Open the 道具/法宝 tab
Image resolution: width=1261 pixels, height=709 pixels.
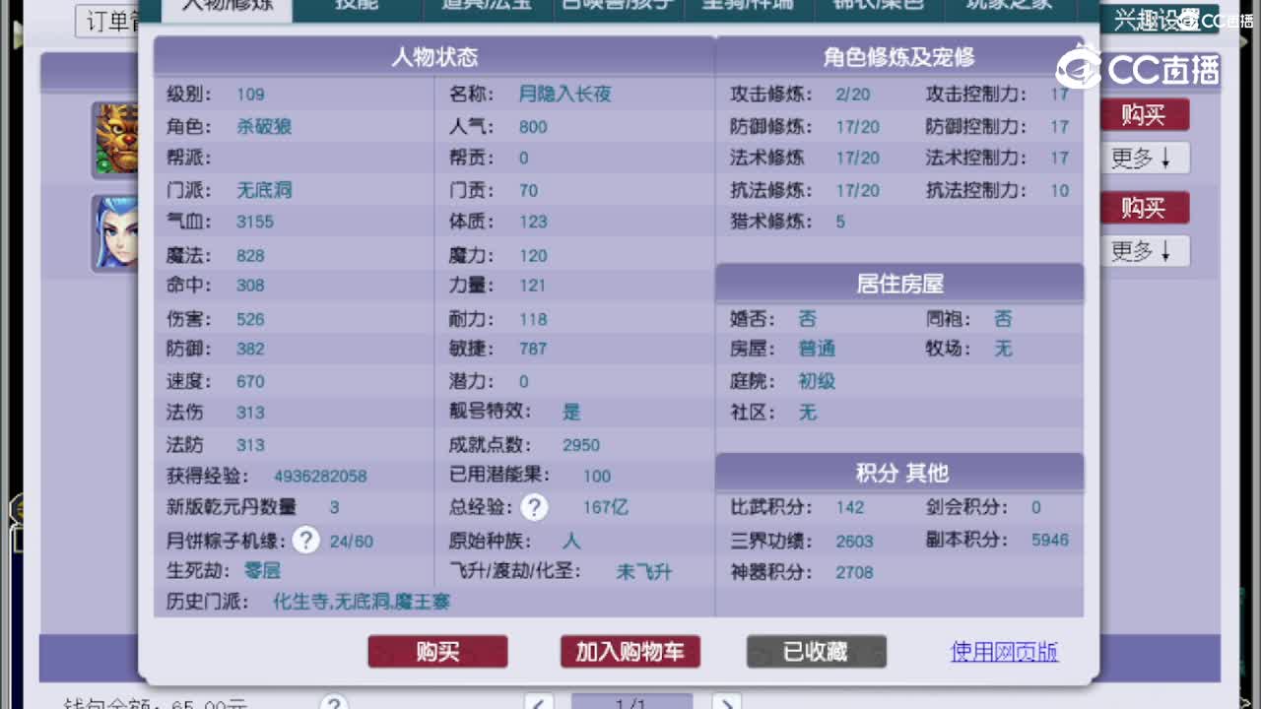tap(488, 6)
